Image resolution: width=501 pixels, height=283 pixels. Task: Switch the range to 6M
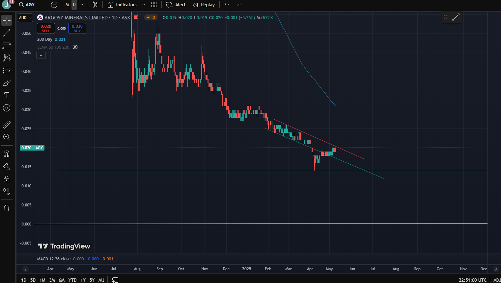[62, 280]
